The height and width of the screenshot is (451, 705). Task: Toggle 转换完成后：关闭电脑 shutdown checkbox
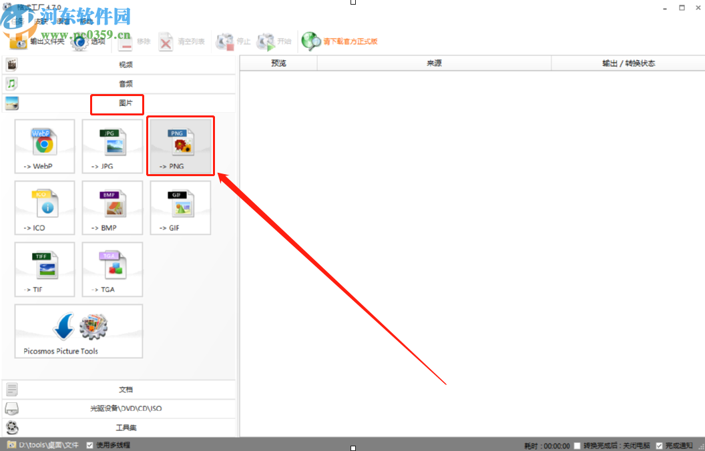click(x=577, y=446)
